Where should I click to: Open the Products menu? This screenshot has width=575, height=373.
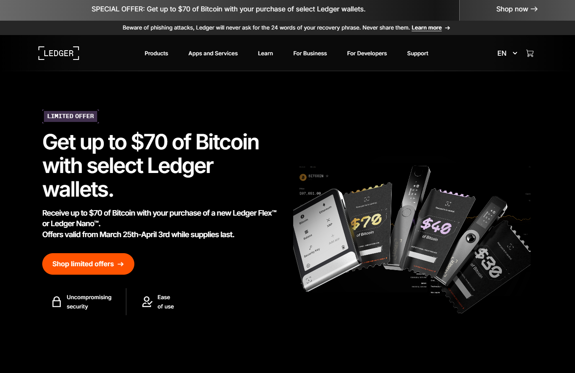[156, 53]
